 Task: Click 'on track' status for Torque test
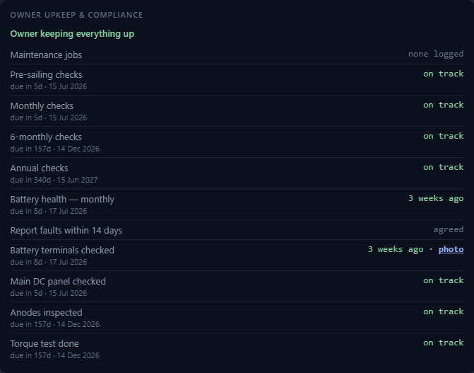(443, 343)
